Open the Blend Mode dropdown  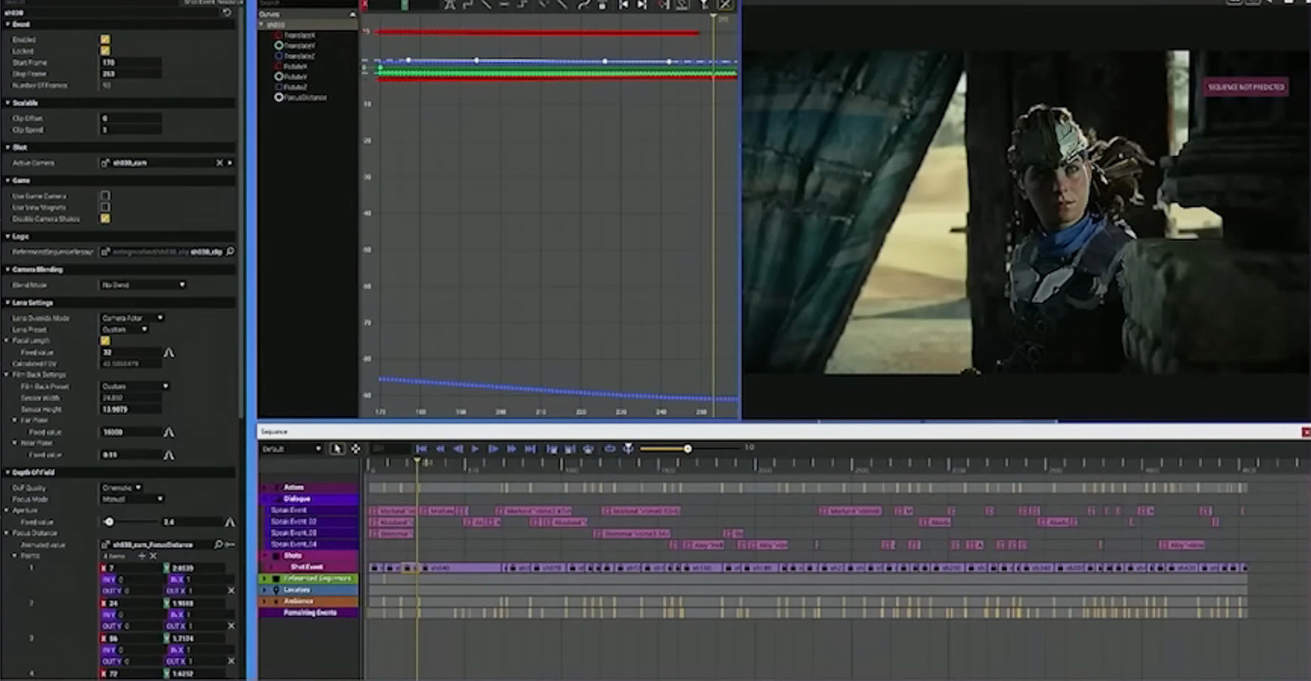[x=142, y=285]
